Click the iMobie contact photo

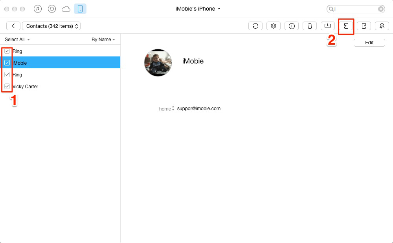click(158, 63)
